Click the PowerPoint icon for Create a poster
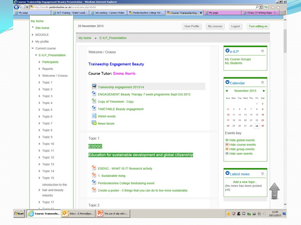The image size is (301, 225). click(94, 190)
